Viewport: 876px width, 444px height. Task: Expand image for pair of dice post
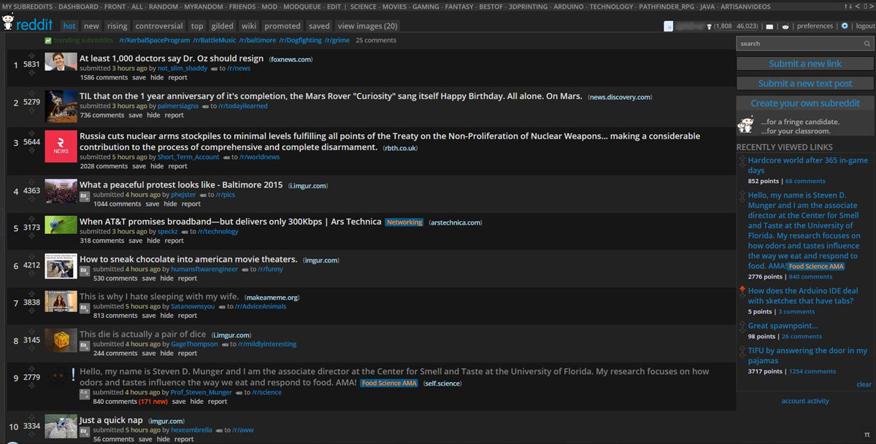[85, 345]
